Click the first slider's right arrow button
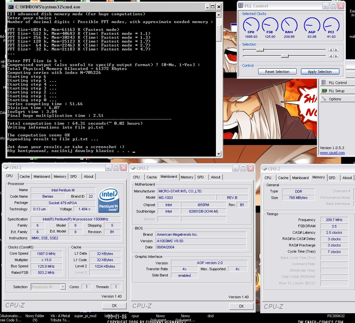 pos(336,50)
